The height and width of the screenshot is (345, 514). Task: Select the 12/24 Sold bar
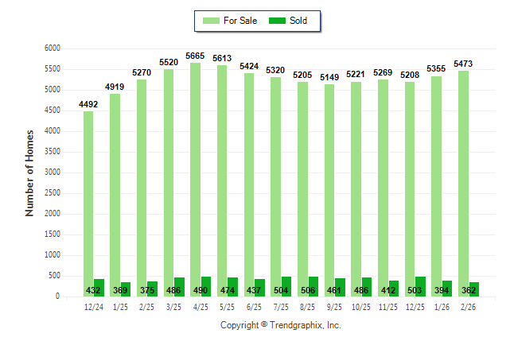click(x=99, y=288)
